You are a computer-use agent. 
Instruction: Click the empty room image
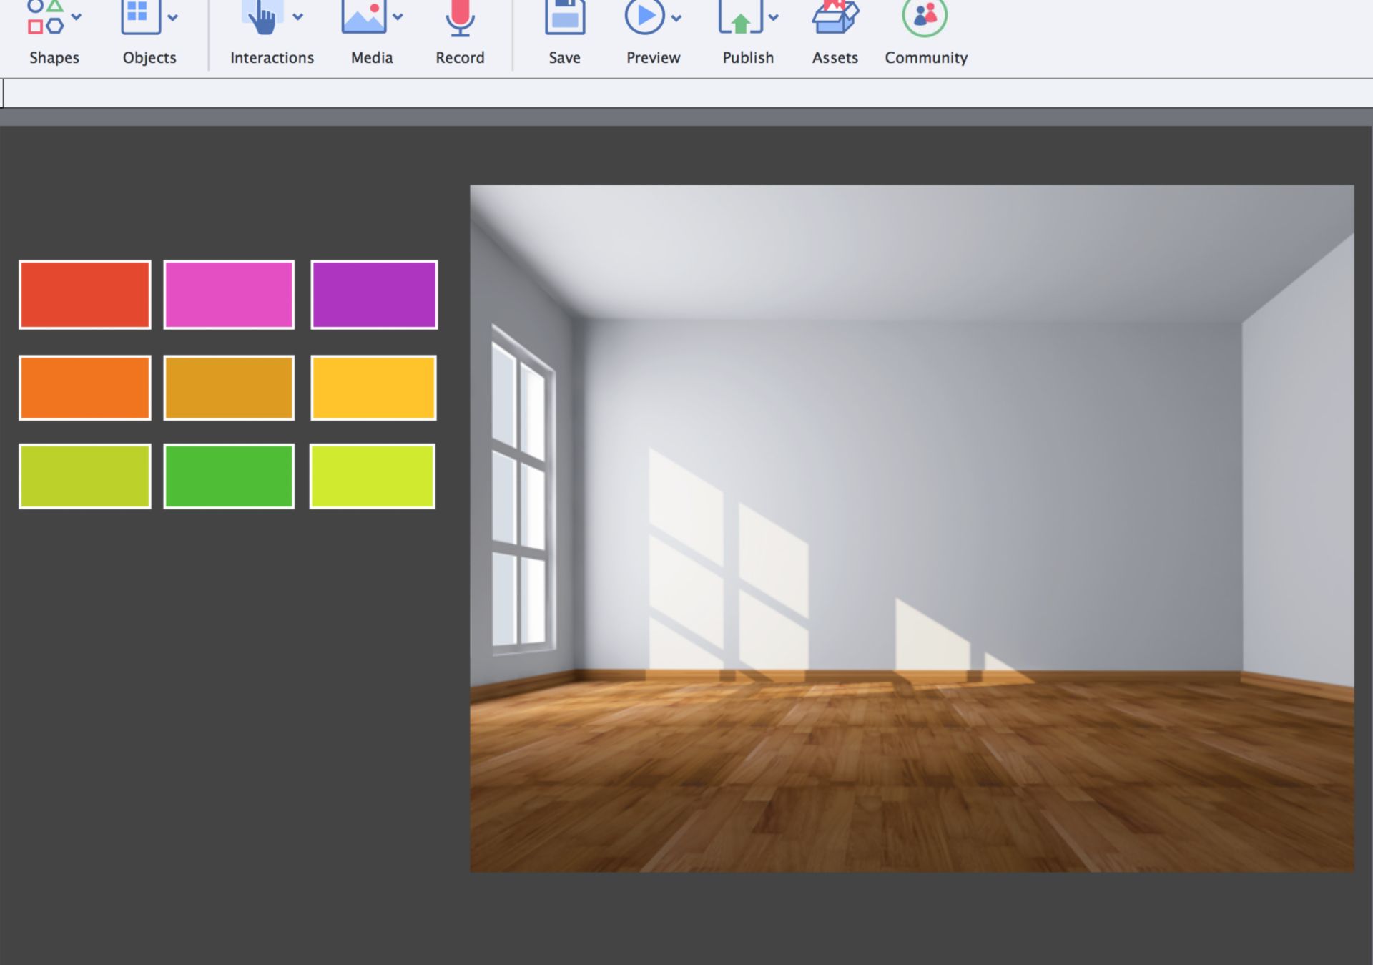pos(912,528)
